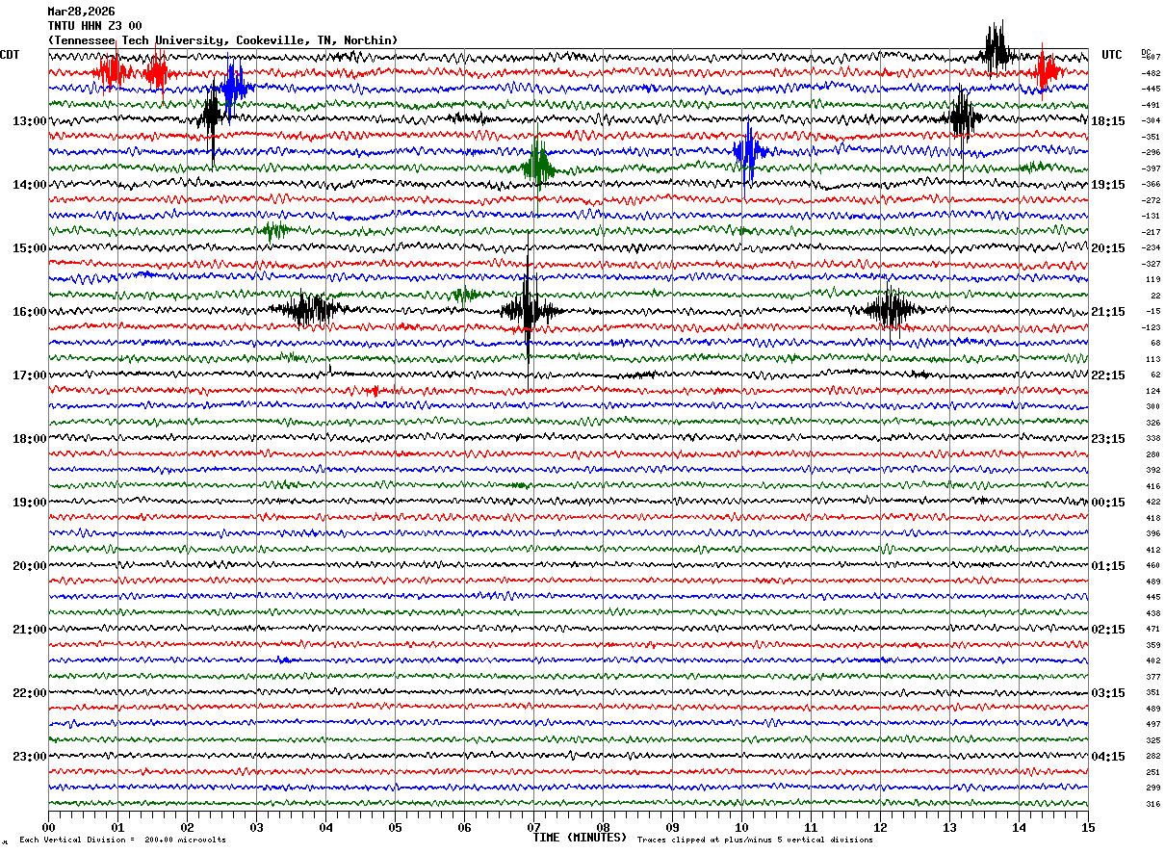
Task: Select the 04:15 UTC time label
Action: click(x=1108, y=757)
